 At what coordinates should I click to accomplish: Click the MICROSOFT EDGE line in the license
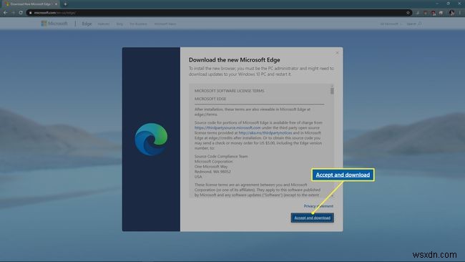(x=210, y=99)
